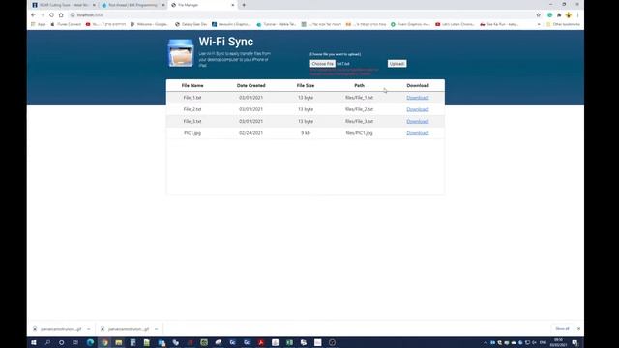Open the extensions puzzle icon
This screenshot has height=348, width=619.
click(x=559, y=15)
